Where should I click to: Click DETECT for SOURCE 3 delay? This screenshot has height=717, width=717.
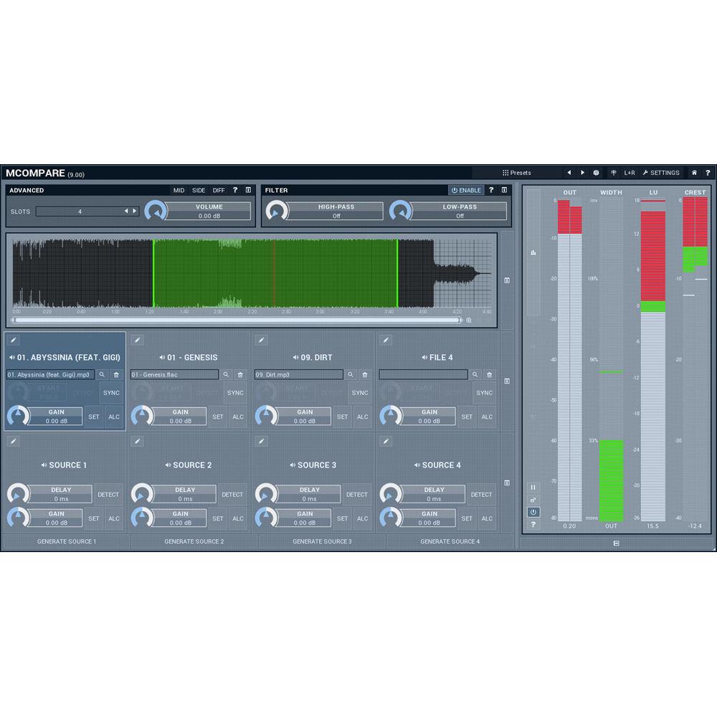(x=357, y=494)
